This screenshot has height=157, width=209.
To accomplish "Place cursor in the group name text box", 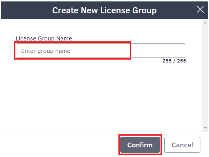I will 100,51.
